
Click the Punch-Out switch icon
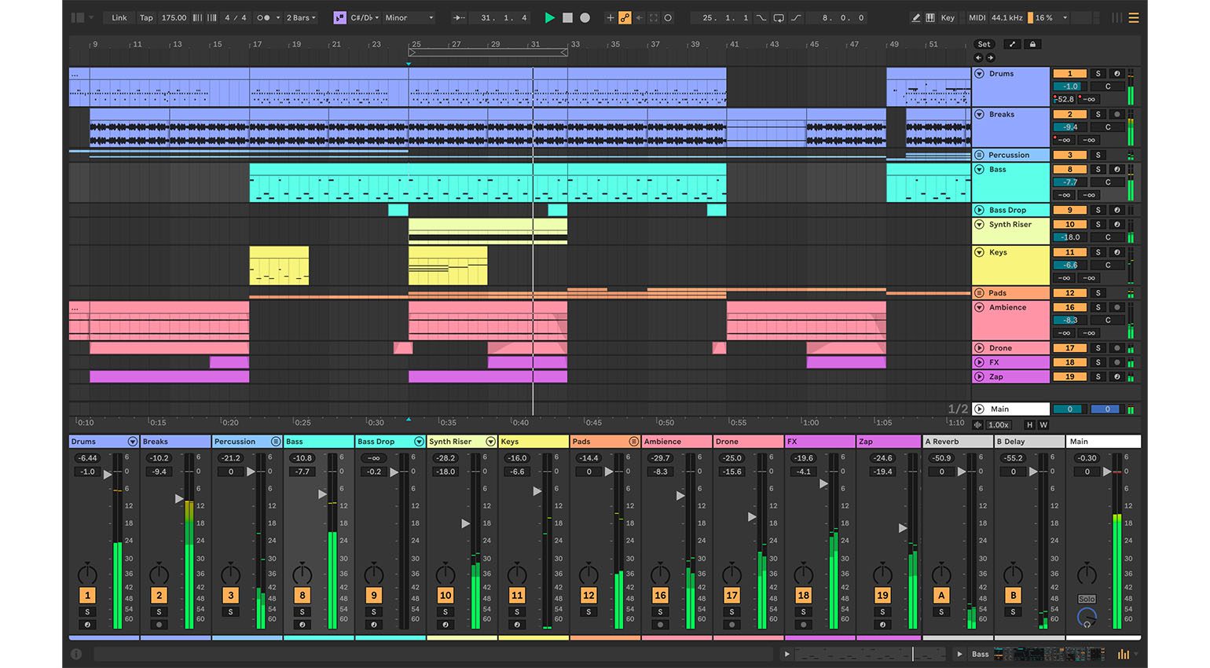pos(795,17)
